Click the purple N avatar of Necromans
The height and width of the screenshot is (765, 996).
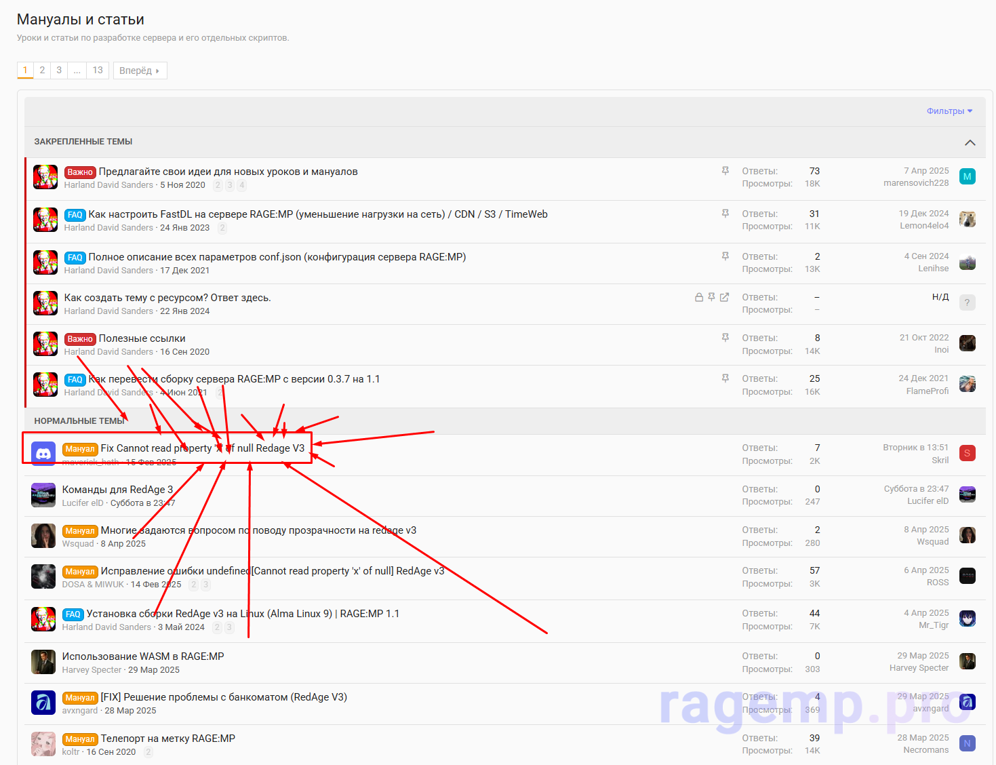tap(967, 743)
